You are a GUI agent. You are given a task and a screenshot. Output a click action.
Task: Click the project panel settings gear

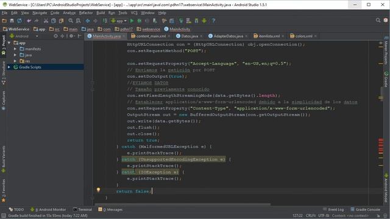pos(72,36)
